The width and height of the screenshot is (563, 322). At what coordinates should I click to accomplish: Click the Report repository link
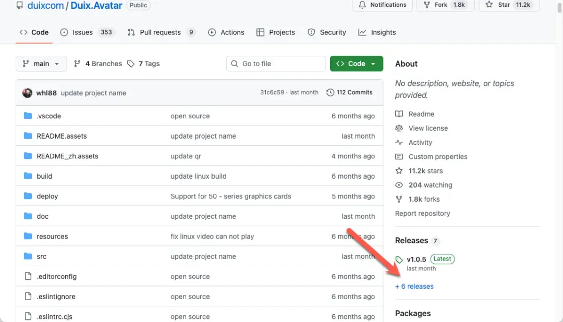(422, 214)
